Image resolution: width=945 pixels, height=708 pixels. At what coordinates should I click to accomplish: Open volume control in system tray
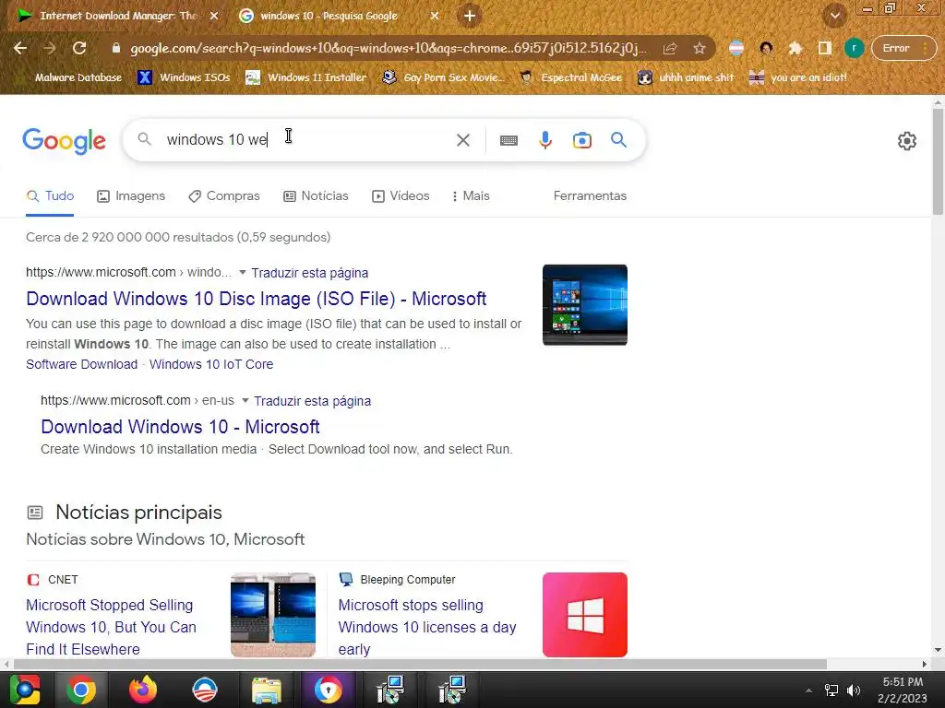[854, 690]
